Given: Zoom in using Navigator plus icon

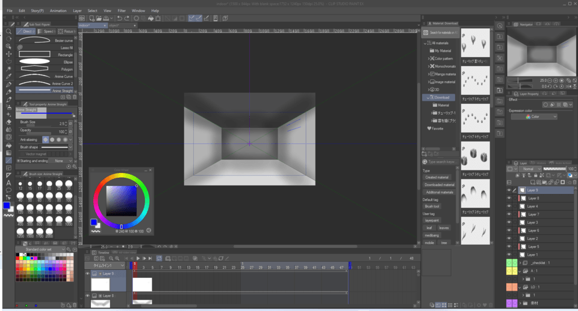Looking at the screenshot, I should [556, 80].
